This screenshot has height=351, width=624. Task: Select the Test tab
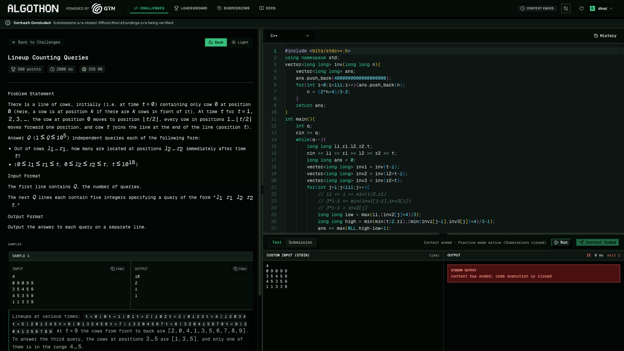coord(277,242)
